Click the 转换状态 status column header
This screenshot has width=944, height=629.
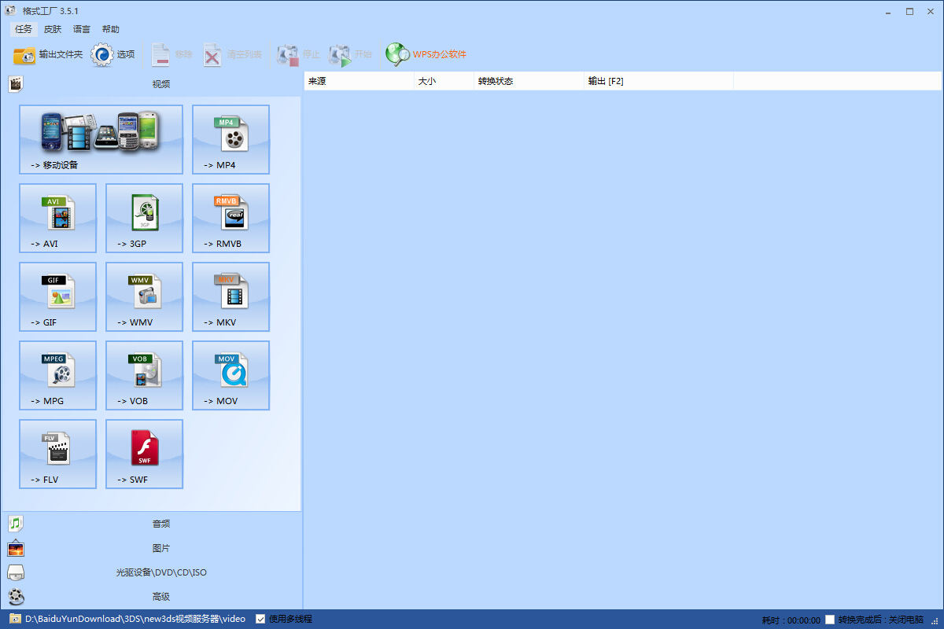tap(529, 81)
